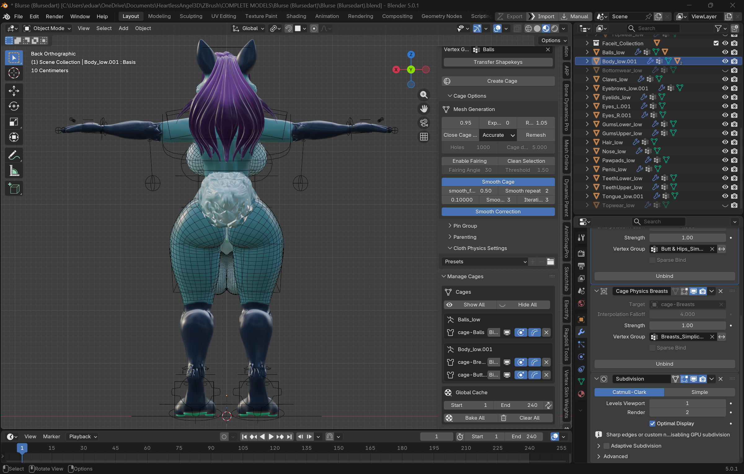
Task: Click the Create Cage button
Action: click(x=498, y=81)
